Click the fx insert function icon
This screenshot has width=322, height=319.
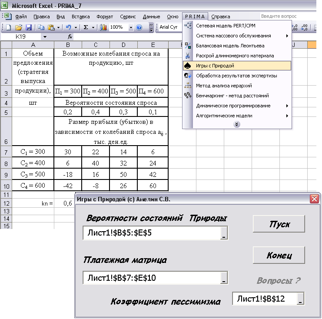point(70,37)
